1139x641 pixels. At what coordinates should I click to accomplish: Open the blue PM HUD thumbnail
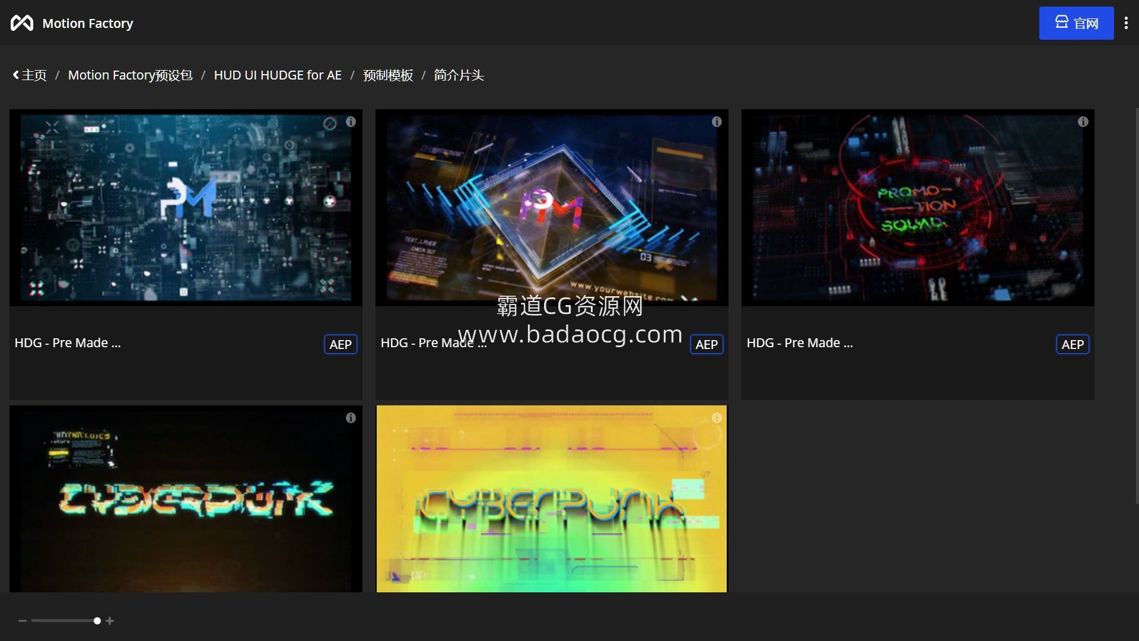click(186, 208)
